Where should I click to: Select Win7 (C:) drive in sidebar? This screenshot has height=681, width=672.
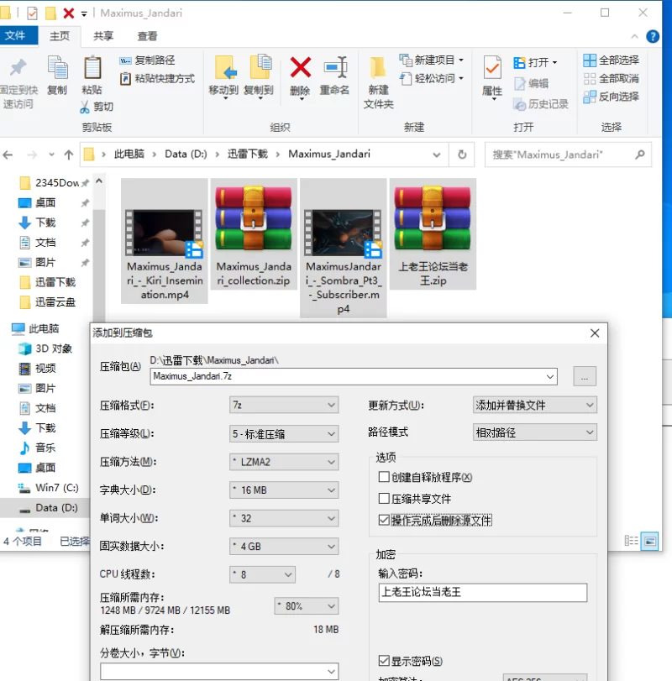pos(49,488)
